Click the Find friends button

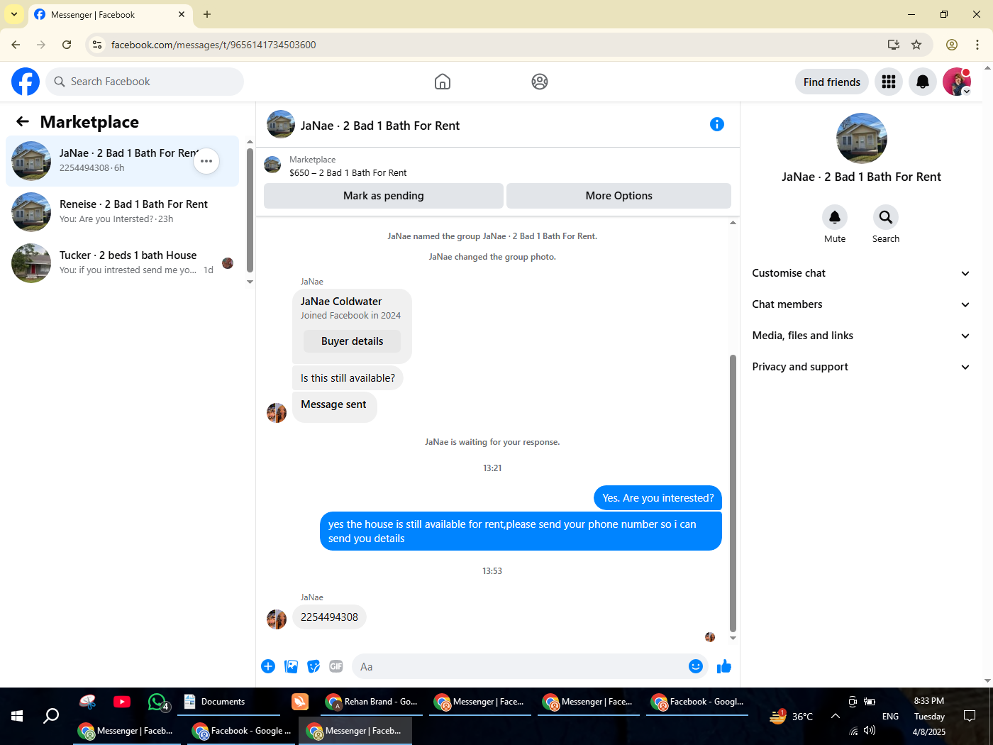point(832,82)
